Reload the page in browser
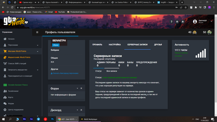The width and height of the screenshot is (217, 122). pos(12,7)
